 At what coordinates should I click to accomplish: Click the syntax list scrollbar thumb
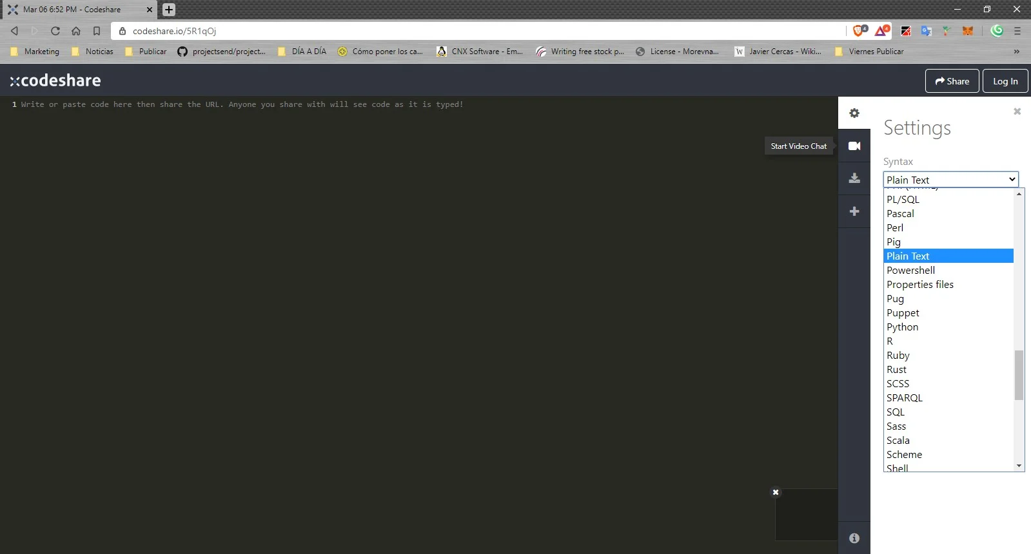coord(1019,375)
